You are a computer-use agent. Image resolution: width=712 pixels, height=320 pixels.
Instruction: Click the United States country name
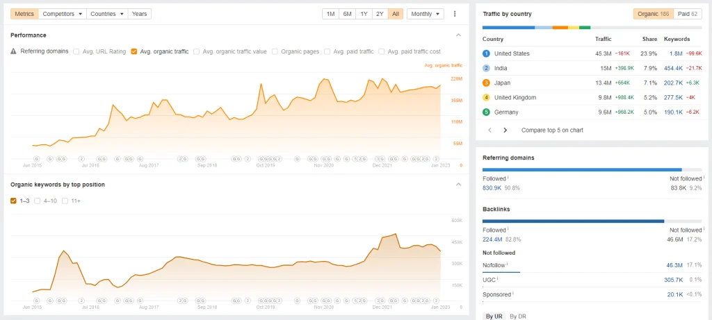click(x=512, y=53)
